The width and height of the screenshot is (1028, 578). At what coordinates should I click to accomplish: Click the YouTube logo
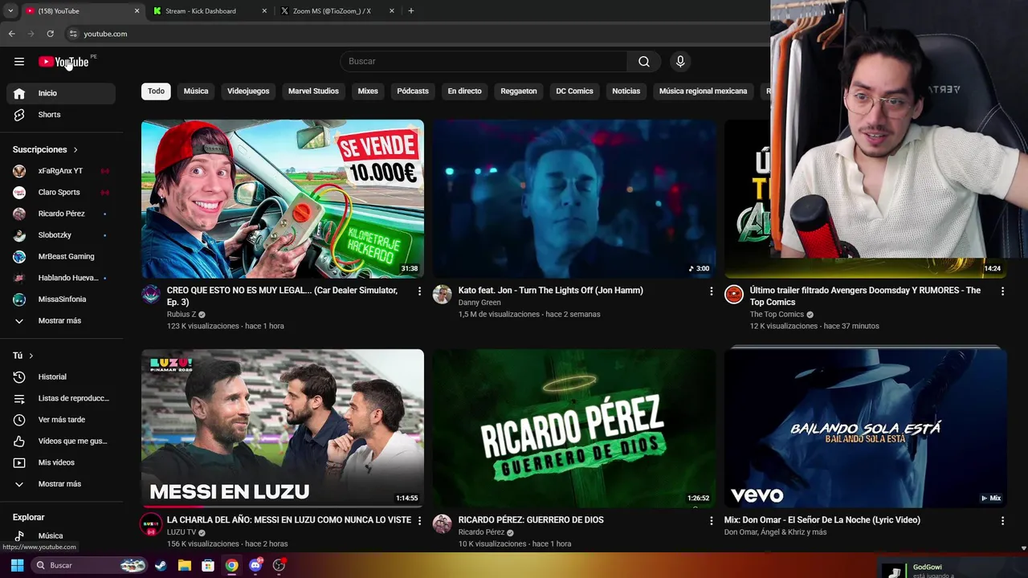(x=63, y=62)
